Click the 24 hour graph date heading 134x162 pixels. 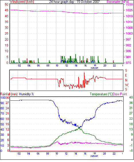[74, 2]
